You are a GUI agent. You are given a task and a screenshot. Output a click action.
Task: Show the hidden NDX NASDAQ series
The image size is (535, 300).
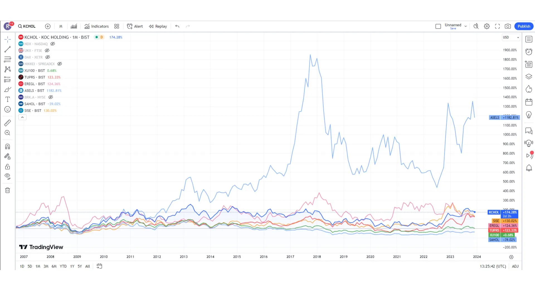pos(53,44)
